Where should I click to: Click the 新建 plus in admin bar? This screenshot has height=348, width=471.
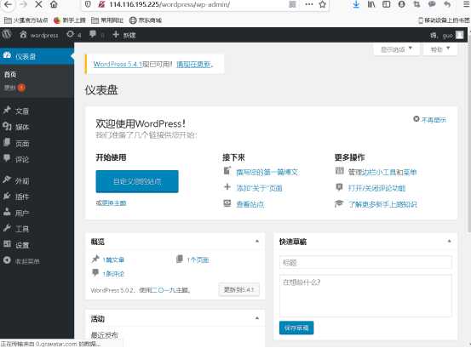(x=124, y=35)
